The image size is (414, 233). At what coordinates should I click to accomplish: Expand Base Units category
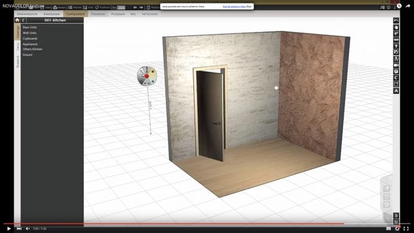(30, 27)
